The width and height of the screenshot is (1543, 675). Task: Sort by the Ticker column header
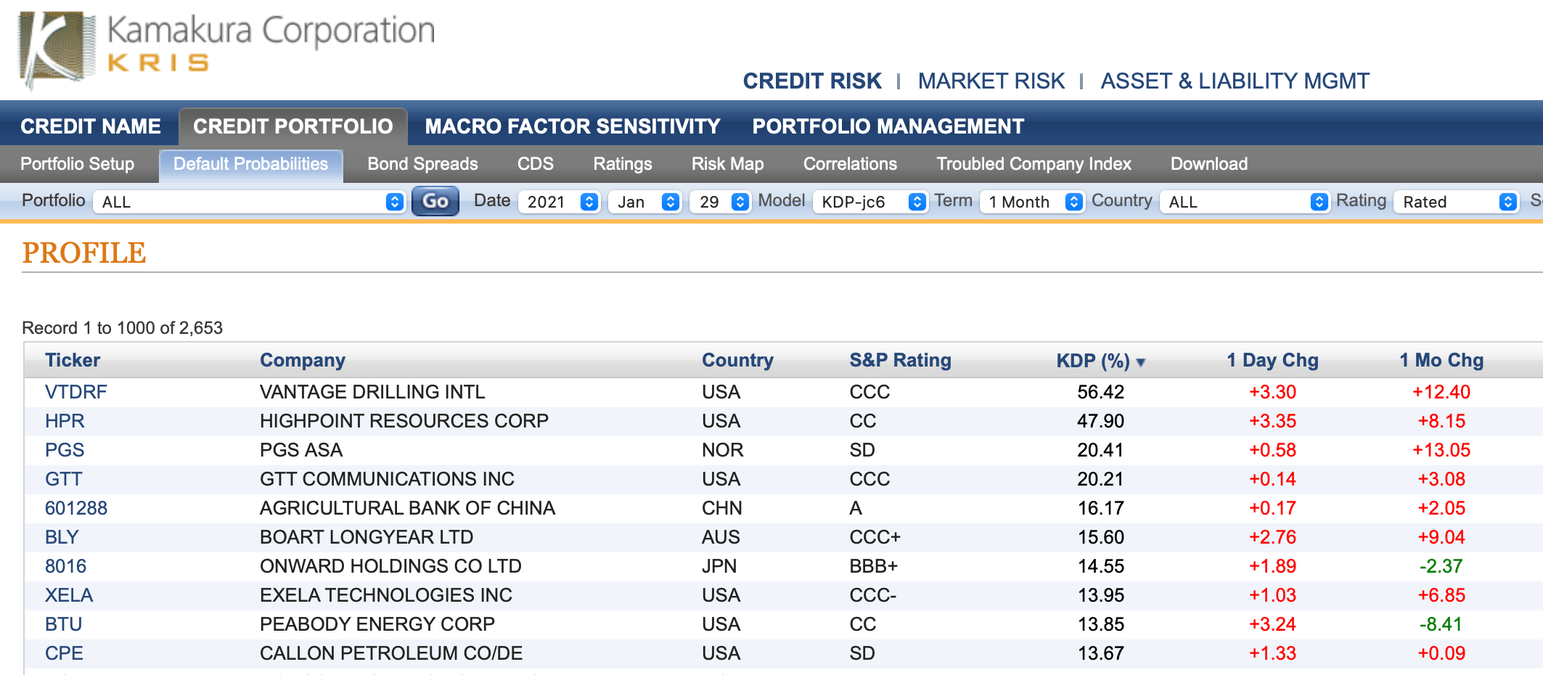tap(73, 360)
